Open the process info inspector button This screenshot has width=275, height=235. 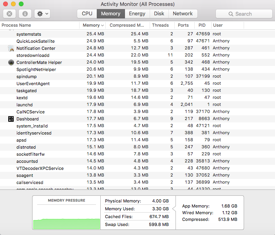point(25,14)
